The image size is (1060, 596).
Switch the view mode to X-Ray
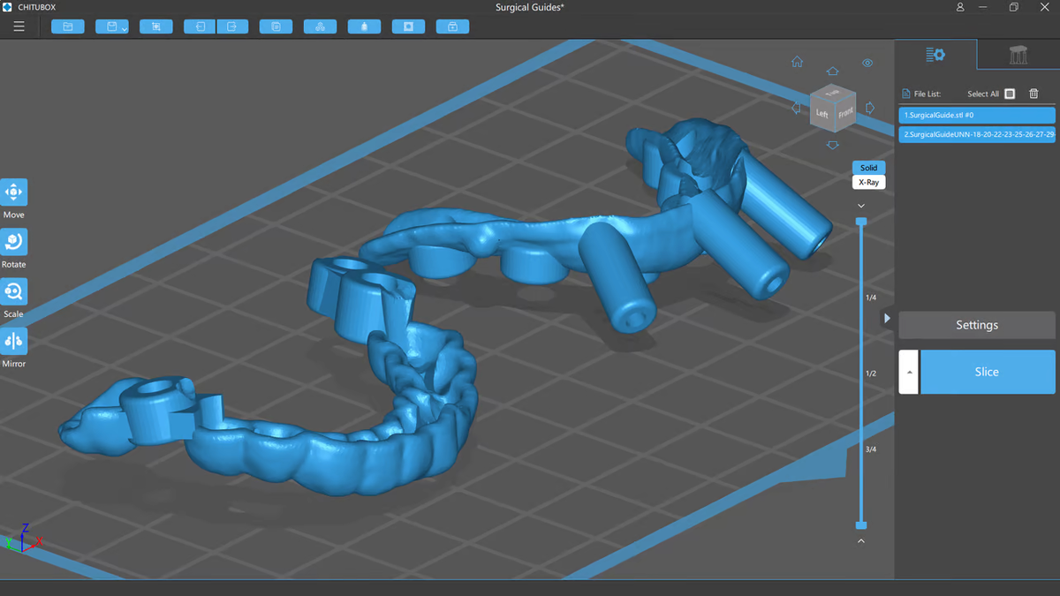[x=868, y=182]
